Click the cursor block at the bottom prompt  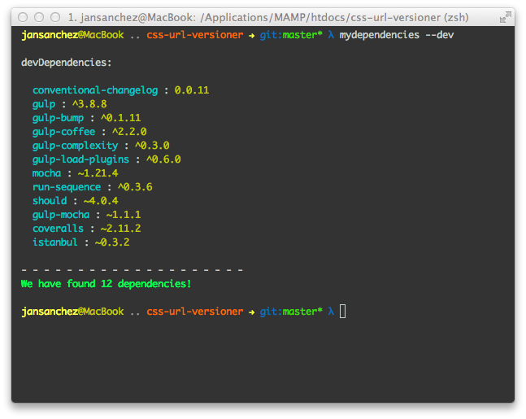click(342, 312)
